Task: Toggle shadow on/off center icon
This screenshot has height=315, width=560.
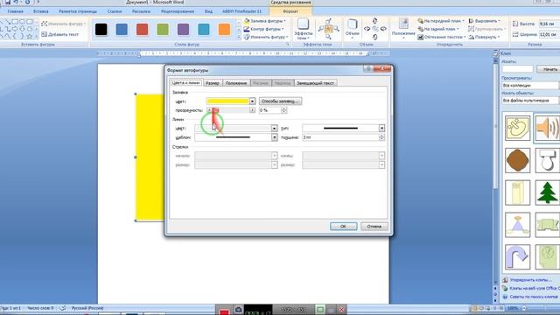Action: (x=329, y=29)
